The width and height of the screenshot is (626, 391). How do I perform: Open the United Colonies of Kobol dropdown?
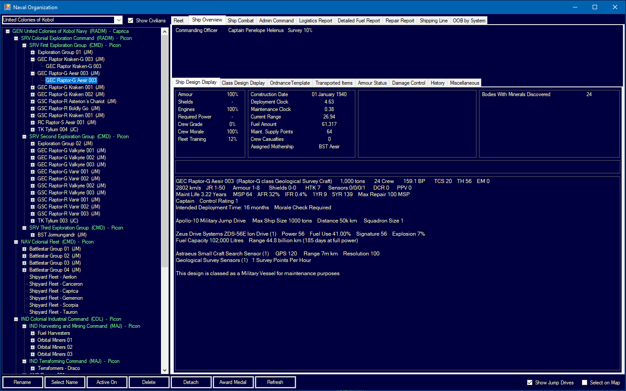[x=118, y=20]
